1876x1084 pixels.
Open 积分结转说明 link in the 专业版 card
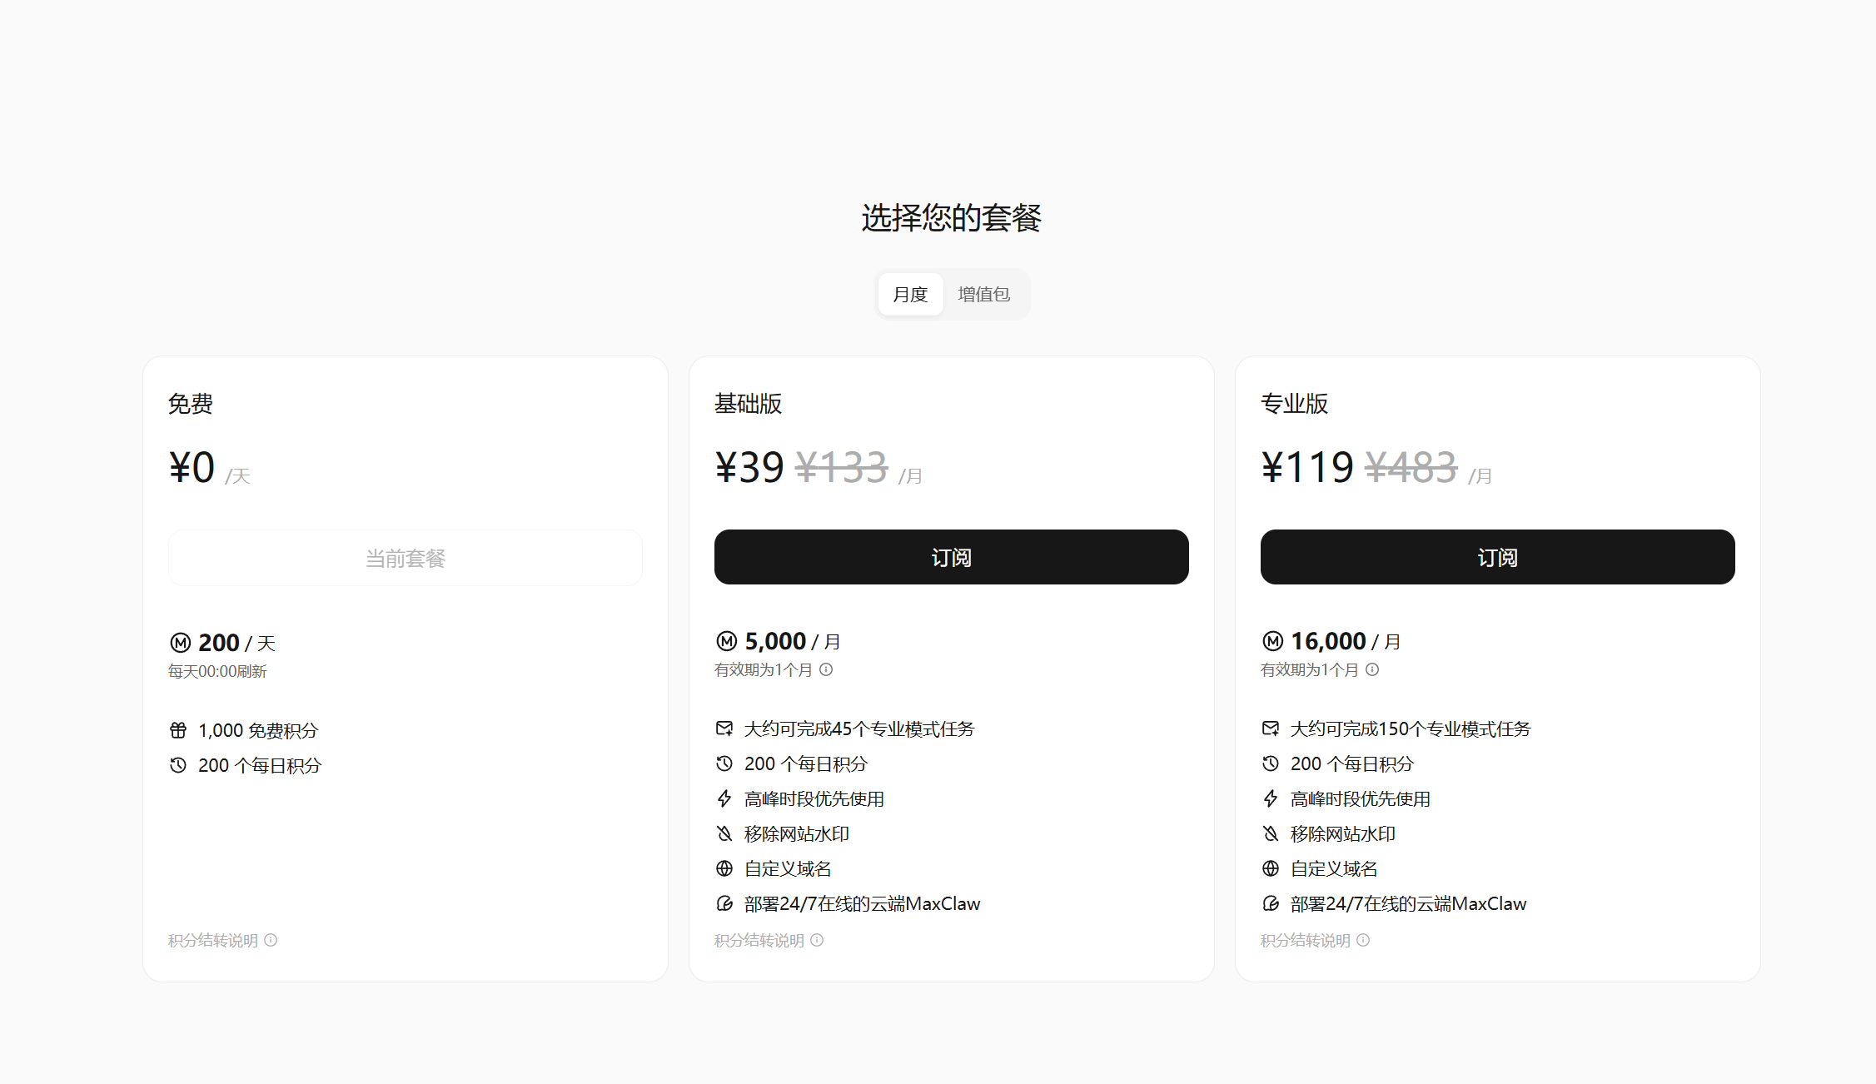pyautogui.click(x=1305, y=940)
